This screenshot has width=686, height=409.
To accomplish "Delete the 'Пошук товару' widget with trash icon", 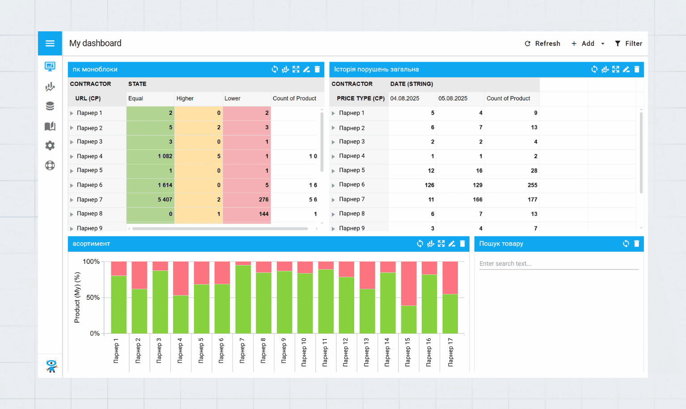I will pyautogui.click(x=637, y=244).
